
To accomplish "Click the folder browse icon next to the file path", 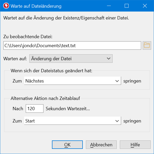I will pyautogui.click(x=147, y=45).
